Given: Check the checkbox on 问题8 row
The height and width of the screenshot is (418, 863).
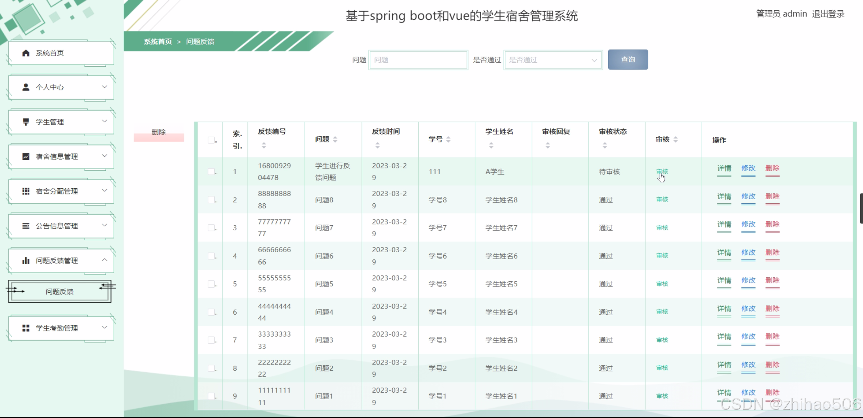Looking at the screenshot, I should [x=211, y=200].
